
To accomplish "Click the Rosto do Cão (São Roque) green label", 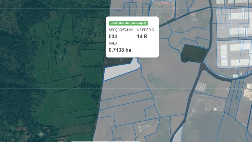I will [128, 23].
